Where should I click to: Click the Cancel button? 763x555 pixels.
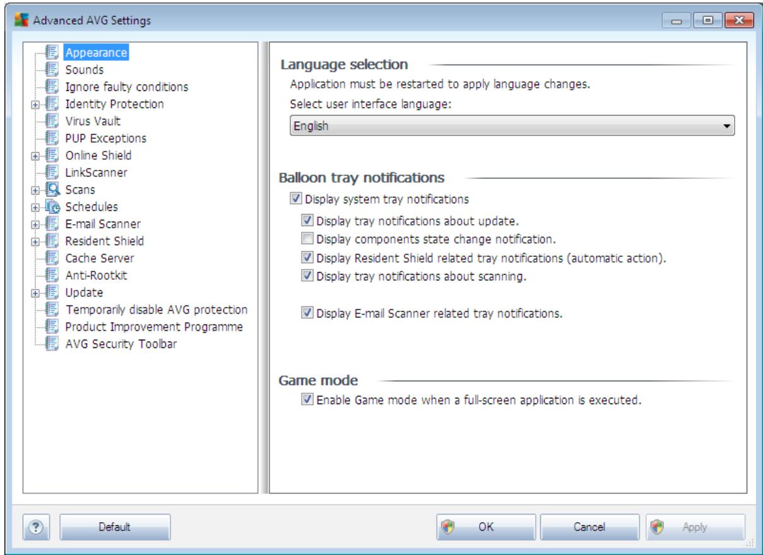pyautogui.click(x=590, y=526)
